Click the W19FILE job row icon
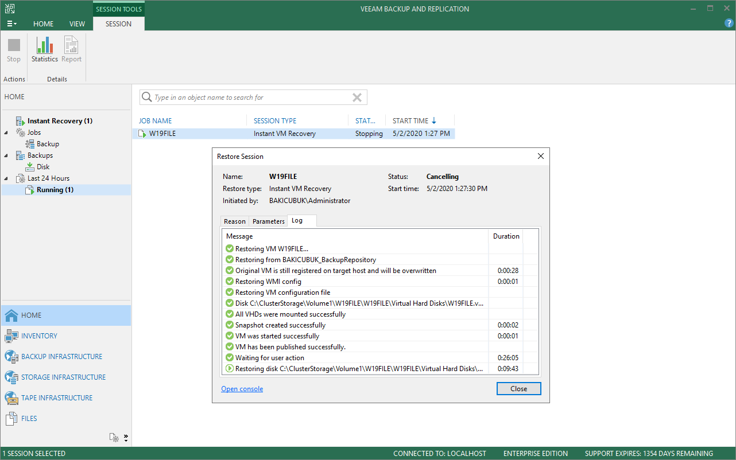This screenshot has height=460, width=736. pos(142,134)
